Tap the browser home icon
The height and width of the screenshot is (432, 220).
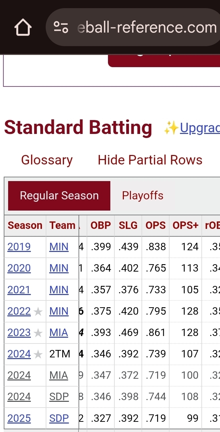pos(23,27)
